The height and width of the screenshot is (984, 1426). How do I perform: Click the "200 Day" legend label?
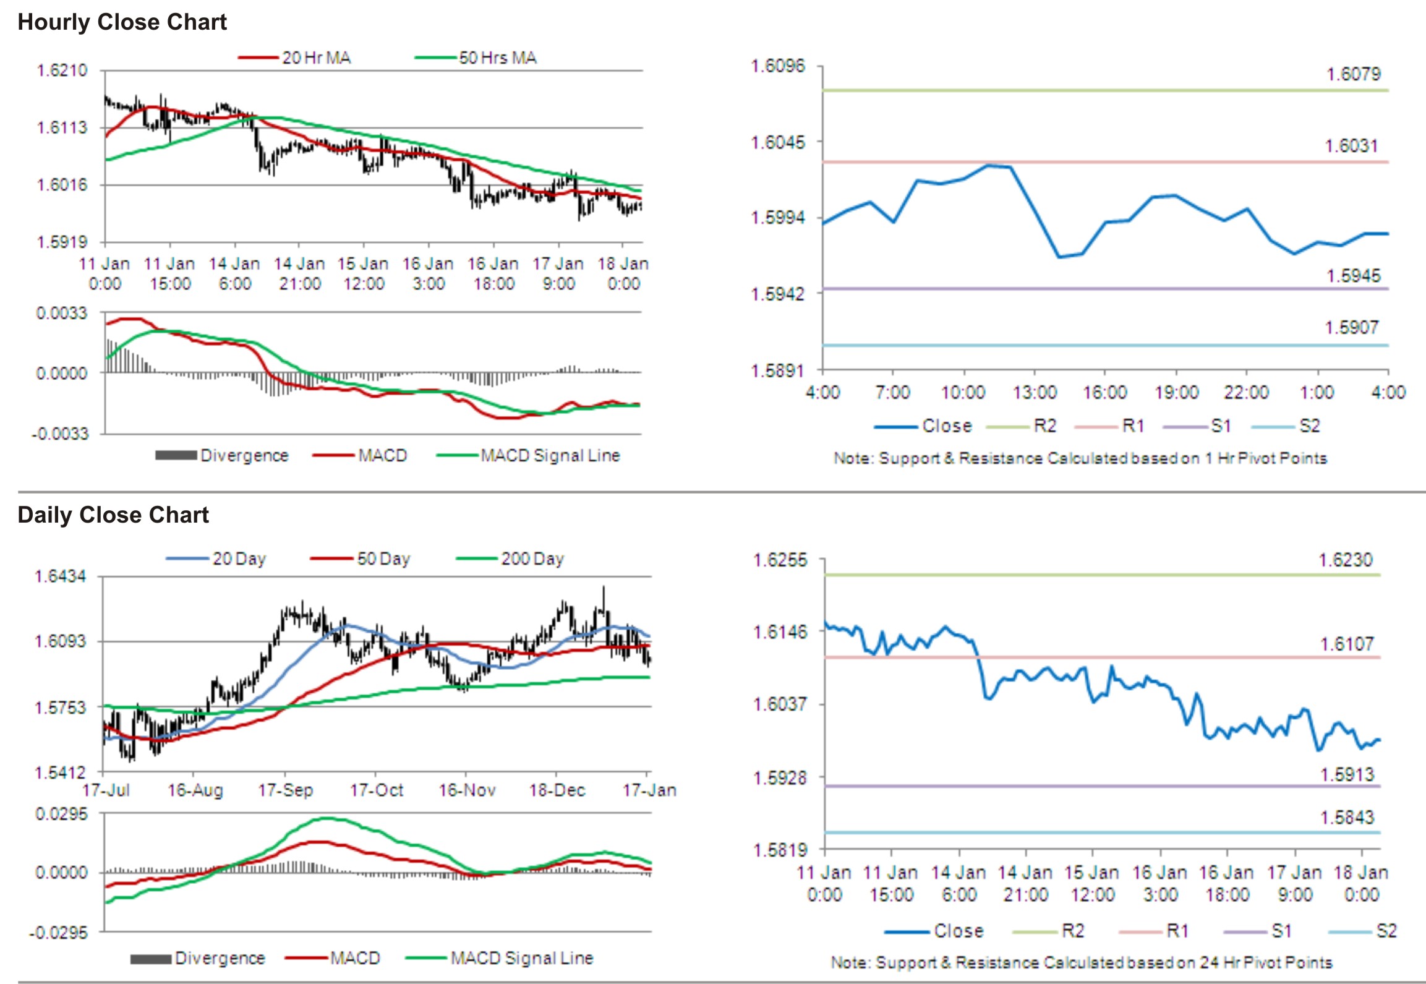point(532,559)
